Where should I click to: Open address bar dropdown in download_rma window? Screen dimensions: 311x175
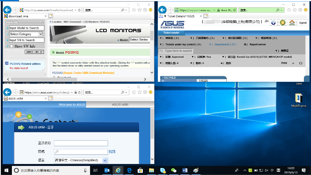(76, 10)
